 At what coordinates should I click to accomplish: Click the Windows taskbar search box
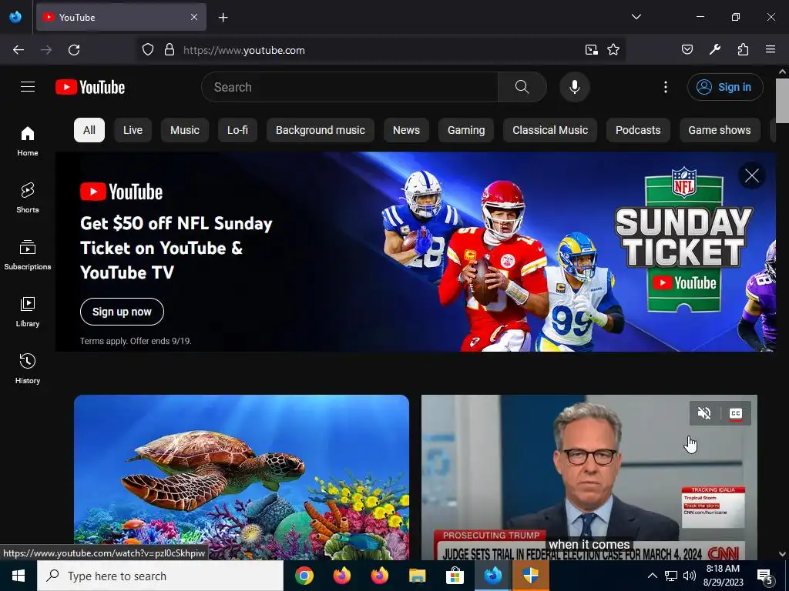click(160, 576)
